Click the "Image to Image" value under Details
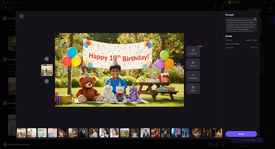The image size is (275, 149). point(251,40)
